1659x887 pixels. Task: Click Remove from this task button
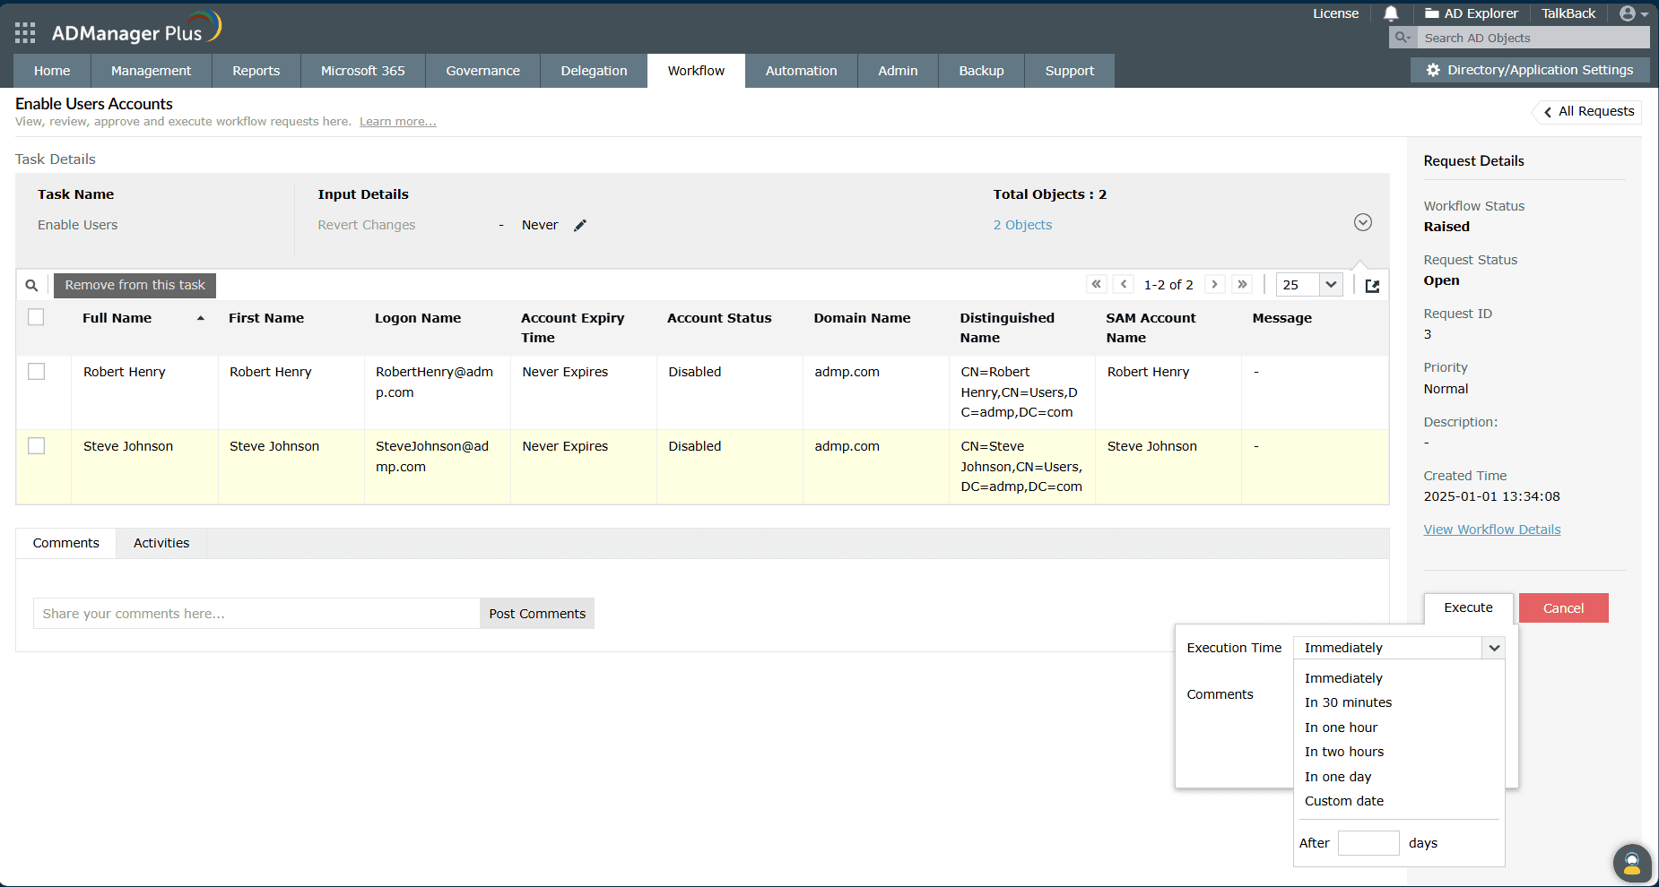coord(135,285)
